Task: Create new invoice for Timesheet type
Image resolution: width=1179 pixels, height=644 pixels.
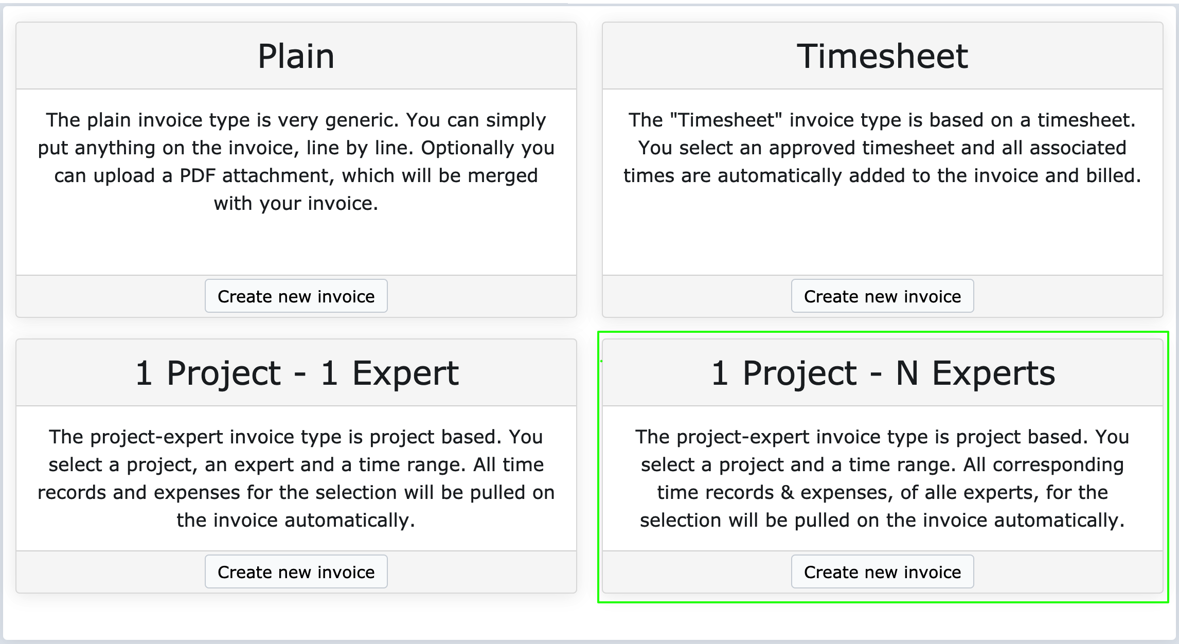Action: (x=882, y=296)
